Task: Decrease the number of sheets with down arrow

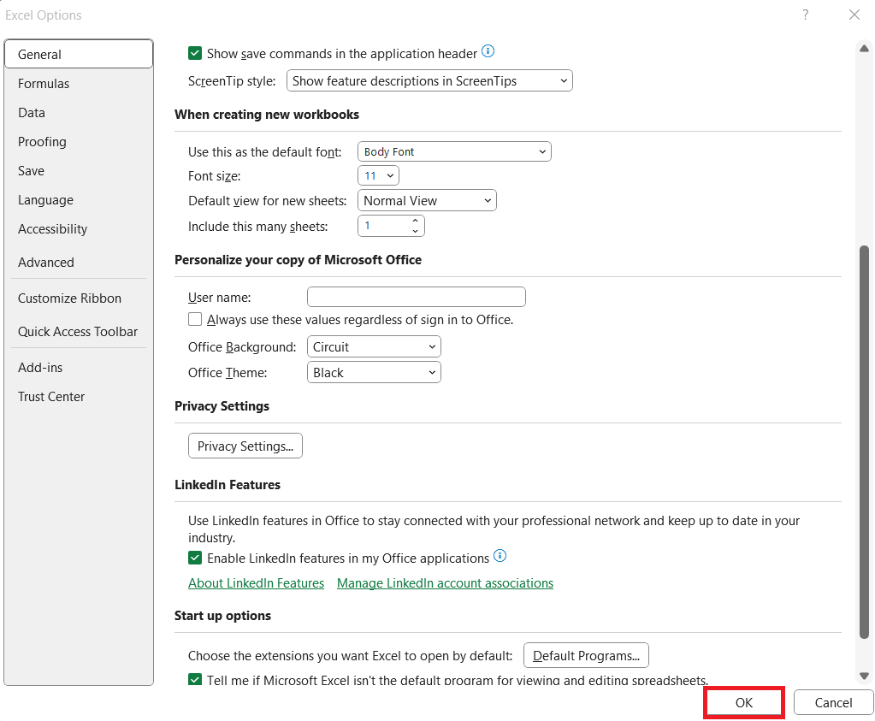Action: (415, 231)
